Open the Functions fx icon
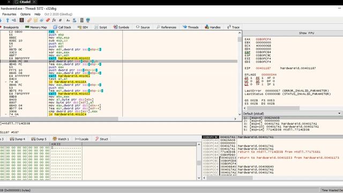 click(x=54, y=20)
